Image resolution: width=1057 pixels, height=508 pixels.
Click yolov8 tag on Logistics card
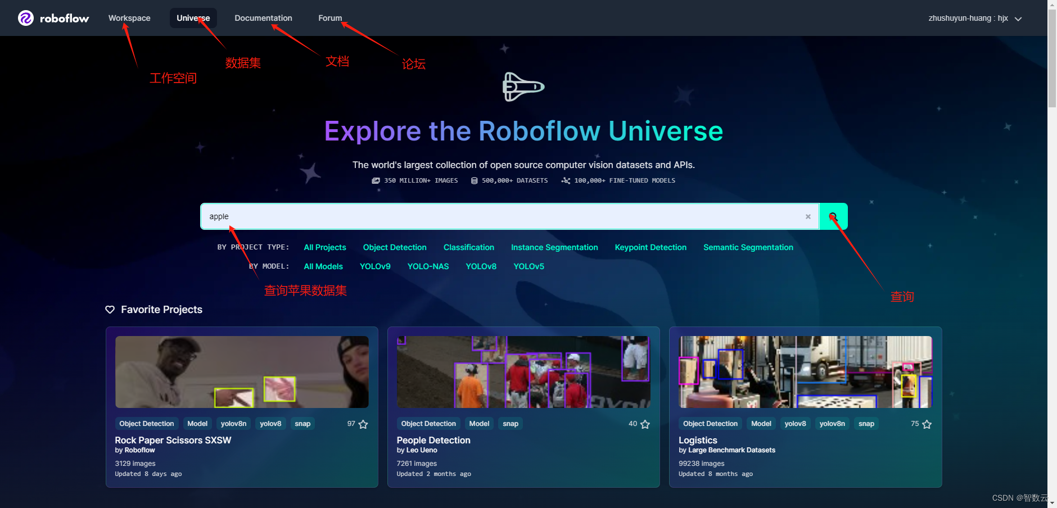[x=795, y=424]
